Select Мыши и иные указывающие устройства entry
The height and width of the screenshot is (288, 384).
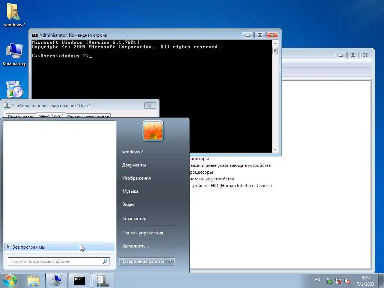pyautogui.click(x=230, y=165)
